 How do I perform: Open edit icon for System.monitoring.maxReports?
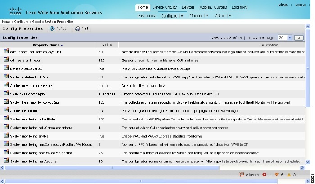pos(6,161)
